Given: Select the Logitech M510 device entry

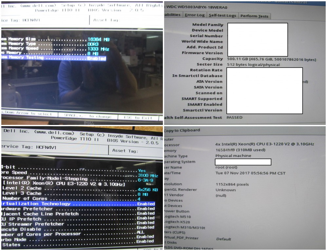Looking at the screenshot, I should pos(178,217).
